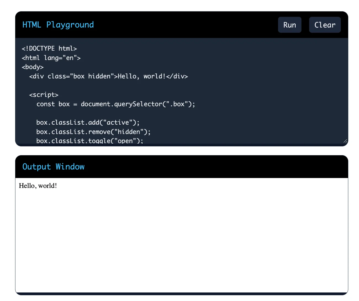Click the box.classList.remove("hidden") line
Image resolution: width=359 pixels, height=301 pixels.
(94, 132)
